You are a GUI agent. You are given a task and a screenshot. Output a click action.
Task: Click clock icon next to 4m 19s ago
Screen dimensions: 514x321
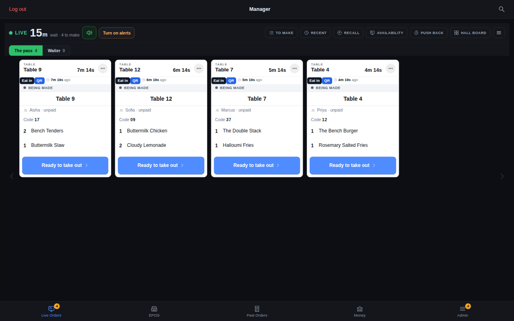pos(335,80)
